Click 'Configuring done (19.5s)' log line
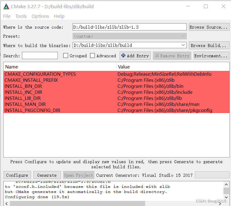Viewport: 231px width, 206px height. 37,197
